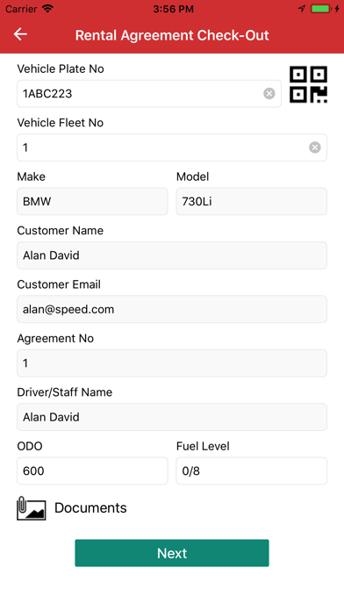Tap the Agreement No field
This screenshot has width=344, height=611.
tap(172, 363)
